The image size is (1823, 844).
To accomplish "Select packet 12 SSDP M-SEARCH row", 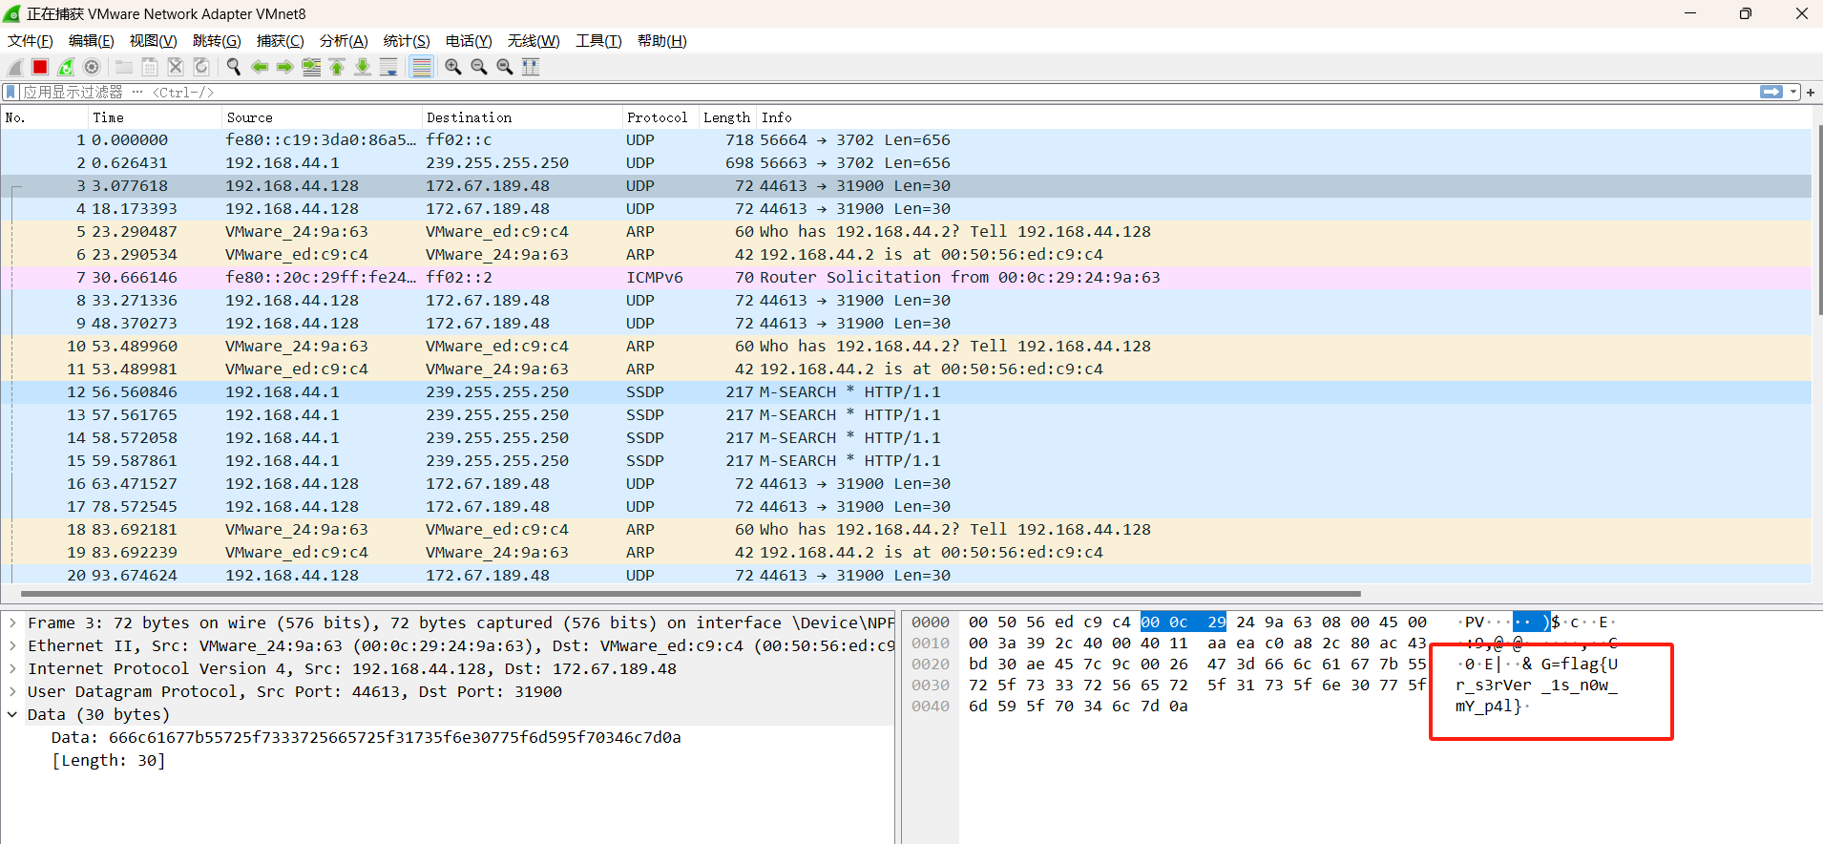I will pos(906,392).
